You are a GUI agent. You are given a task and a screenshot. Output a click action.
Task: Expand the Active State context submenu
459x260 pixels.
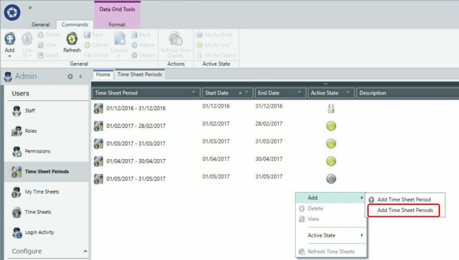[330, 235]
